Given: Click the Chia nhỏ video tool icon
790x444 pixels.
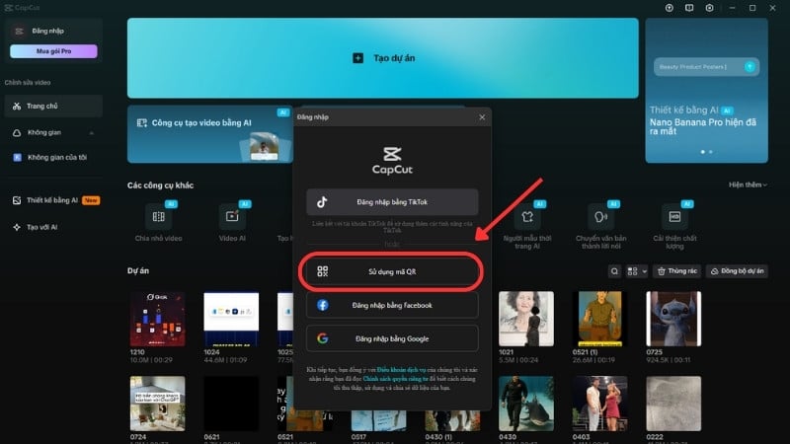Looking at the screenshot, I should tap(158, 215).
